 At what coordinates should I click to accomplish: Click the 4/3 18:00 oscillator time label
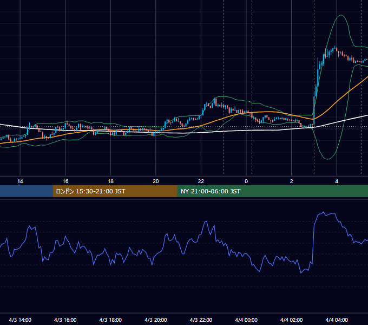110,320
